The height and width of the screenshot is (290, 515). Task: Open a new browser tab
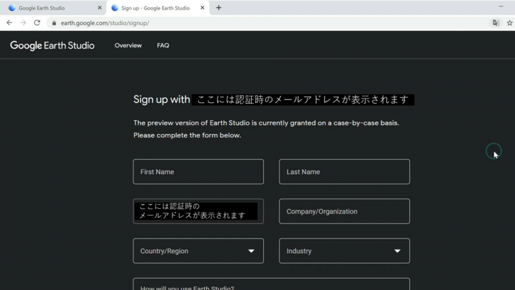click(219, 8)
